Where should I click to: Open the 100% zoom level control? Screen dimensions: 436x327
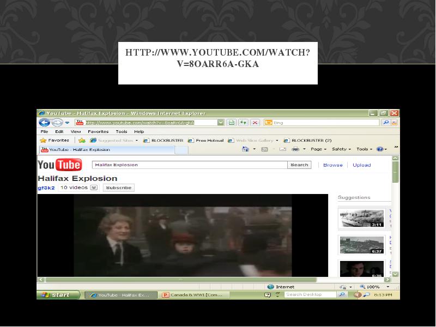tap(374, 287)
